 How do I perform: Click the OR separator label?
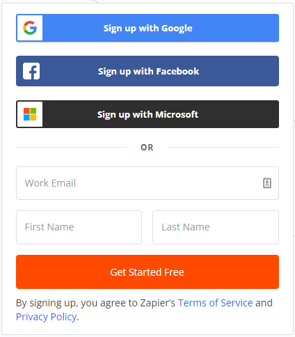147,148
